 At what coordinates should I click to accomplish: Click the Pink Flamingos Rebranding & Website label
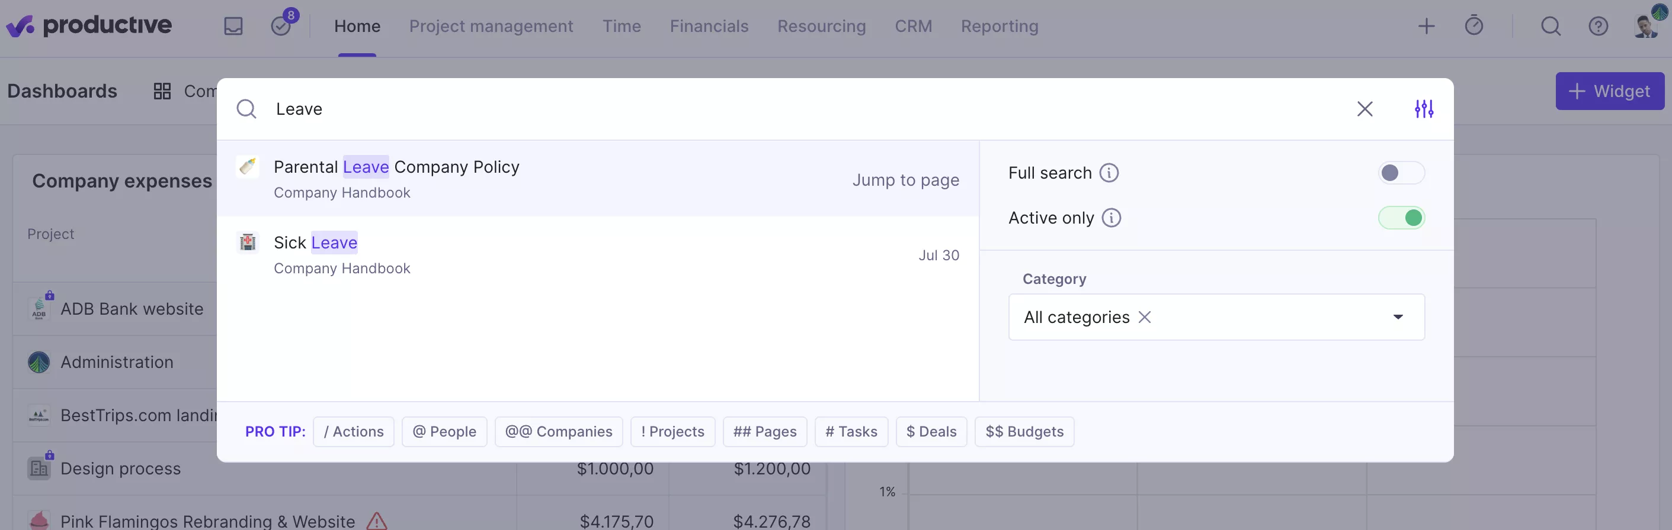tap(208, 521)
